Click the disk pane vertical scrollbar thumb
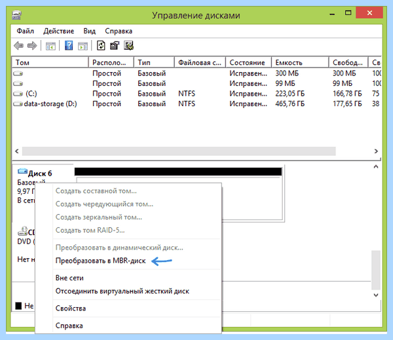 coord(376,270)
